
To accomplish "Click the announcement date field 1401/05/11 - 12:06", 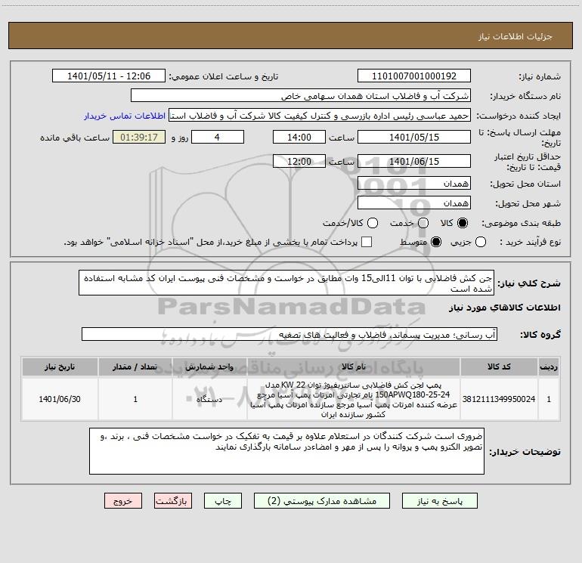I will 109,76.
